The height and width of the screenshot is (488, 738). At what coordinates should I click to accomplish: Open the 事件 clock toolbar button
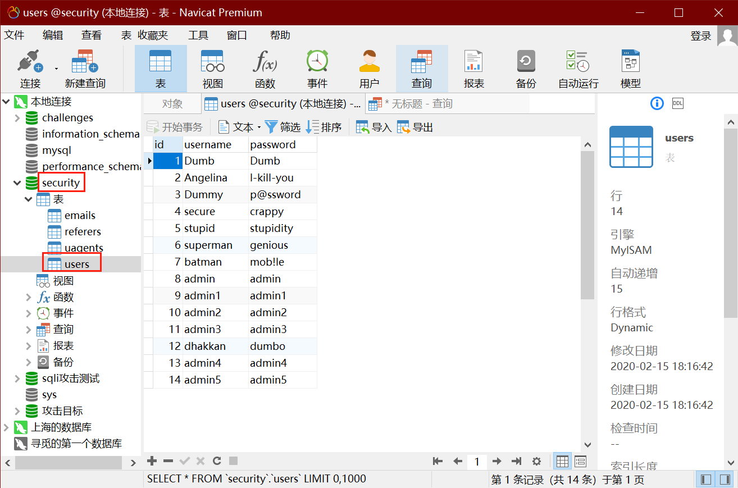[317, 69]
